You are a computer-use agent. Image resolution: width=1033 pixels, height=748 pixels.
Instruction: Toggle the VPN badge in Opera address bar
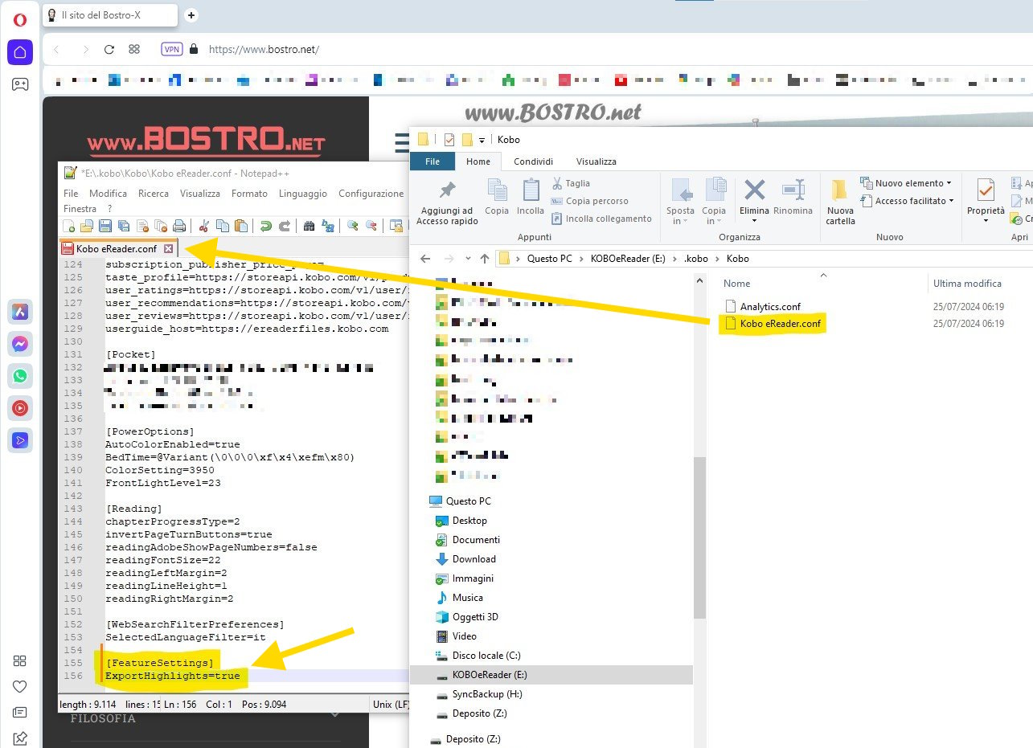pyautogui.click(x=172, y=50)
